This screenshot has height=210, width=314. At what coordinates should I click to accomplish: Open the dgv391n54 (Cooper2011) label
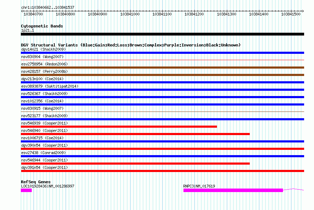point(44,167)
